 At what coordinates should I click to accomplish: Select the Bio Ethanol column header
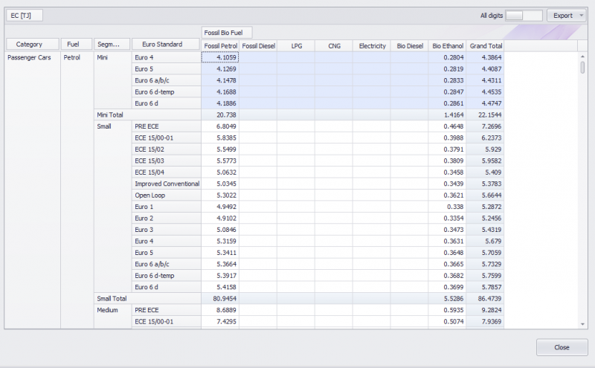(x=447, y=46)
